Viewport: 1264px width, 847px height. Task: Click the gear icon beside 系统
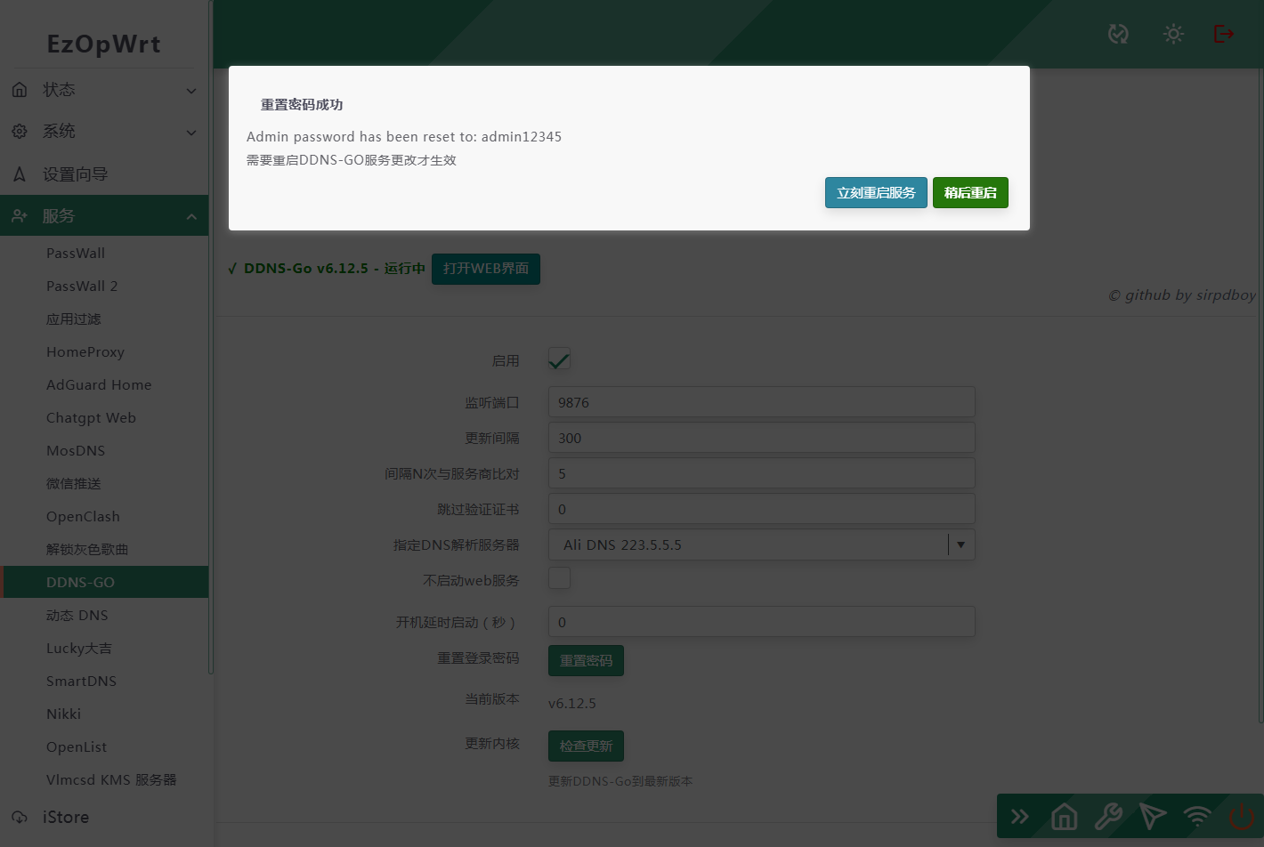pyautogui.click(x=20, y=132)
